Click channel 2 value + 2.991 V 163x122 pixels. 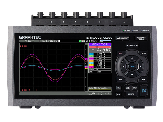pos(100,54)
